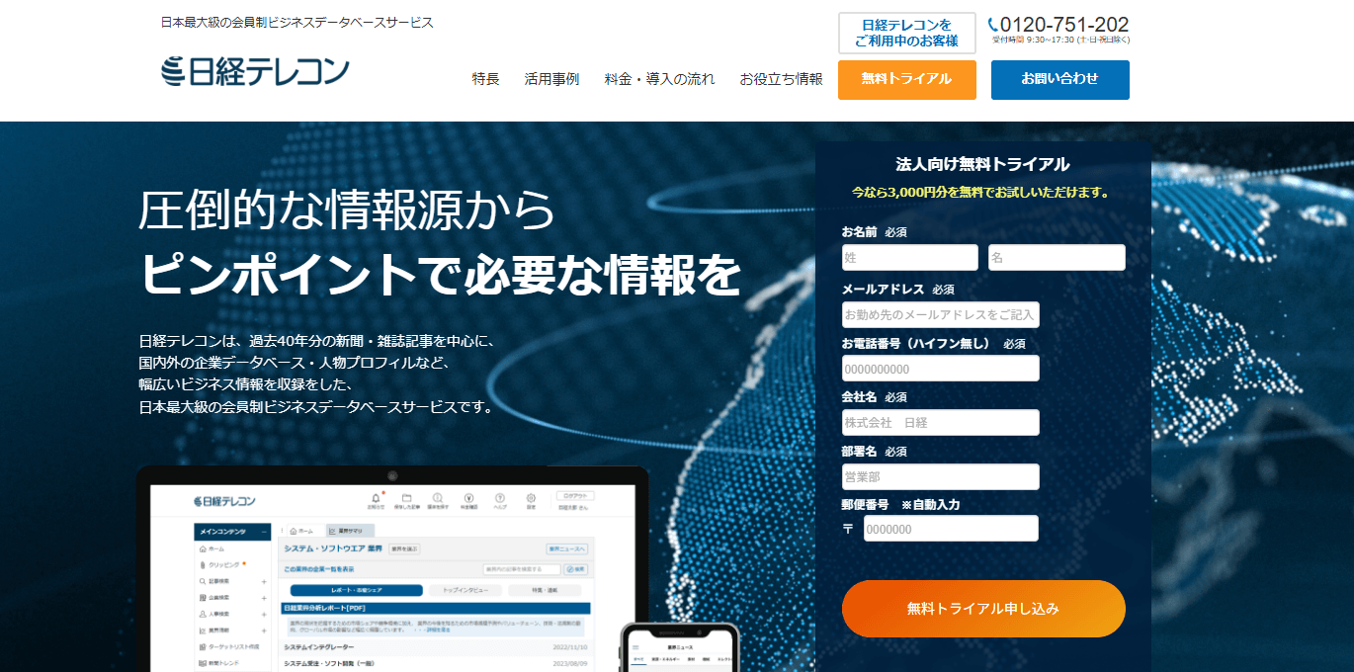Open the settings gear icon in mockup

tap(531, 498)
